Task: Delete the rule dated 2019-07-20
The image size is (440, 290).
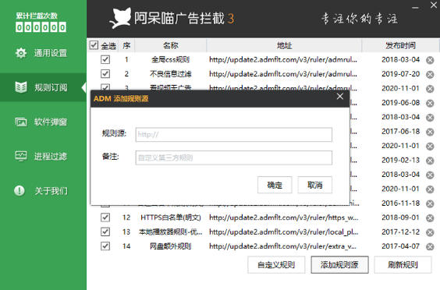Action: [430, 74]
